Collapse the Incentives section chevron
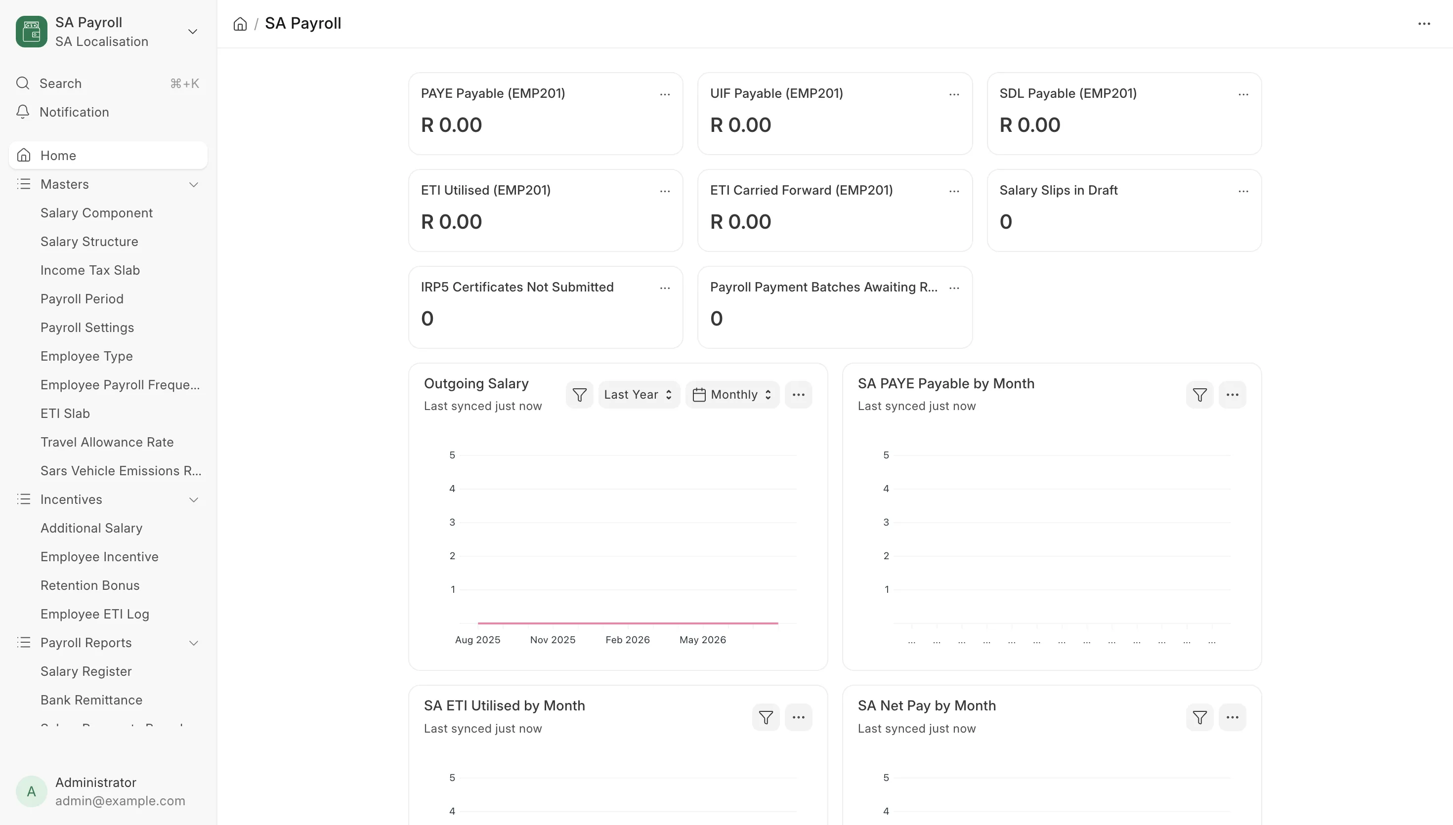This screenshot has height=825, width=1453. [x=194, y=500]
